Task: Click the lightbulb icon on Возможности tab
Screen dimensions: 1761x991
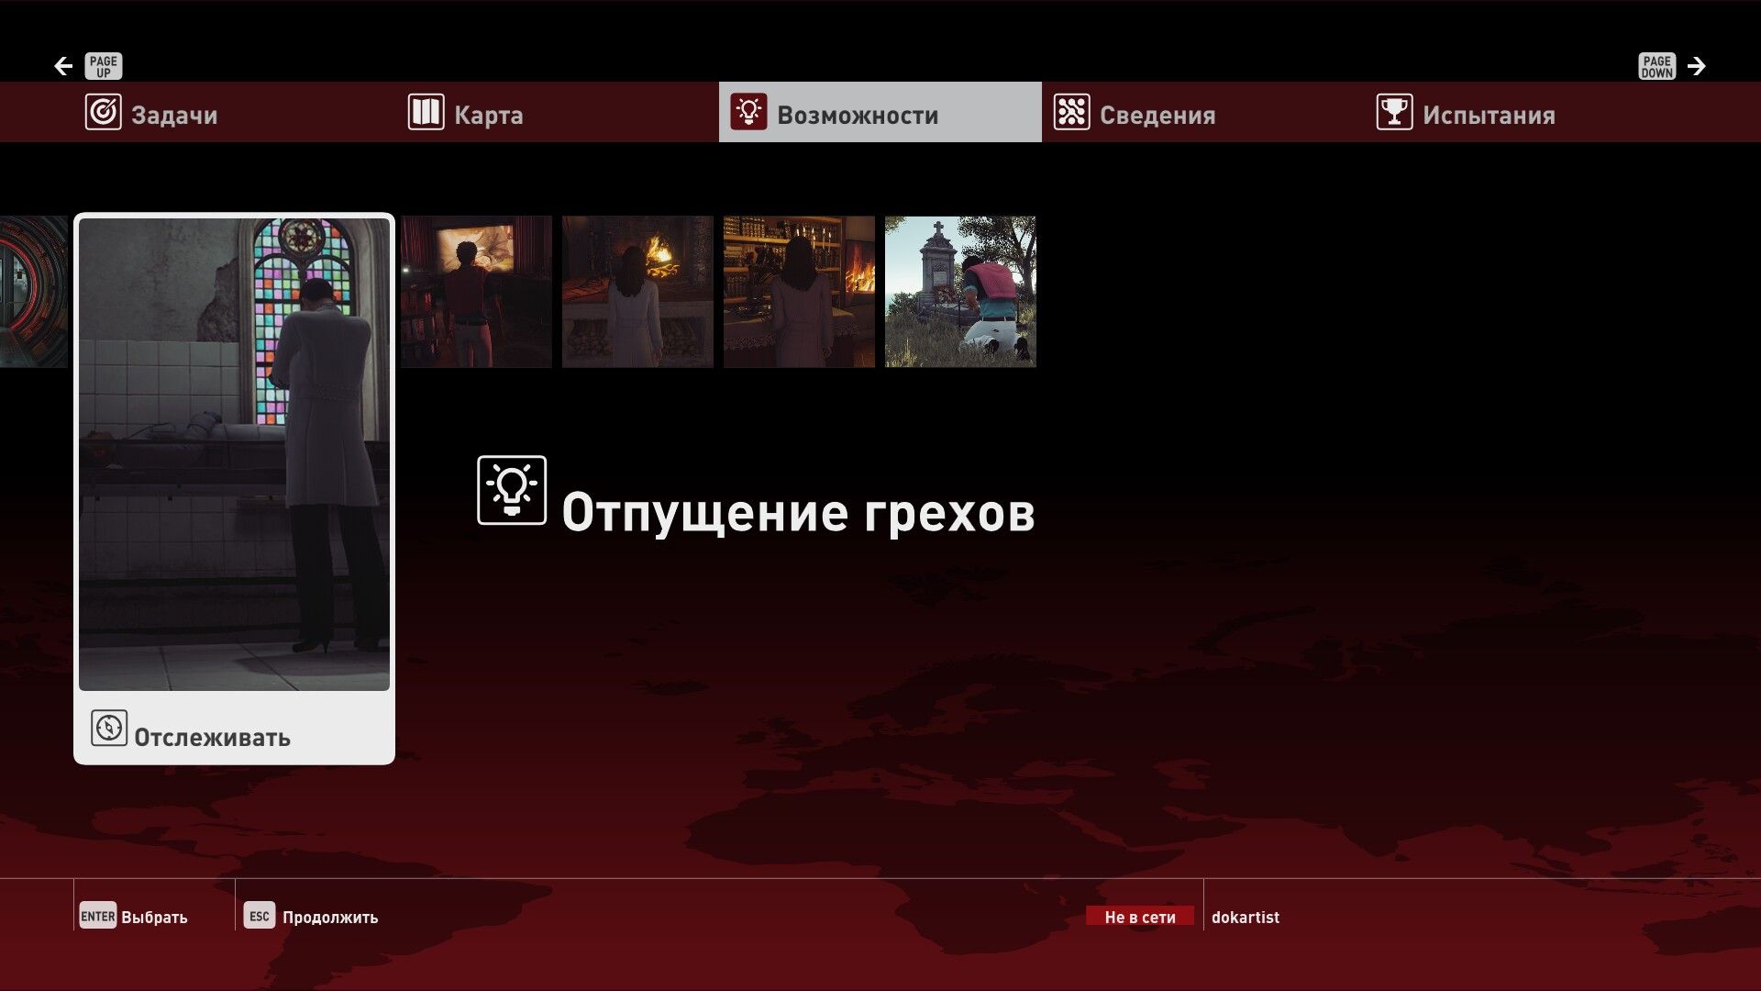Action: (748, 113)
